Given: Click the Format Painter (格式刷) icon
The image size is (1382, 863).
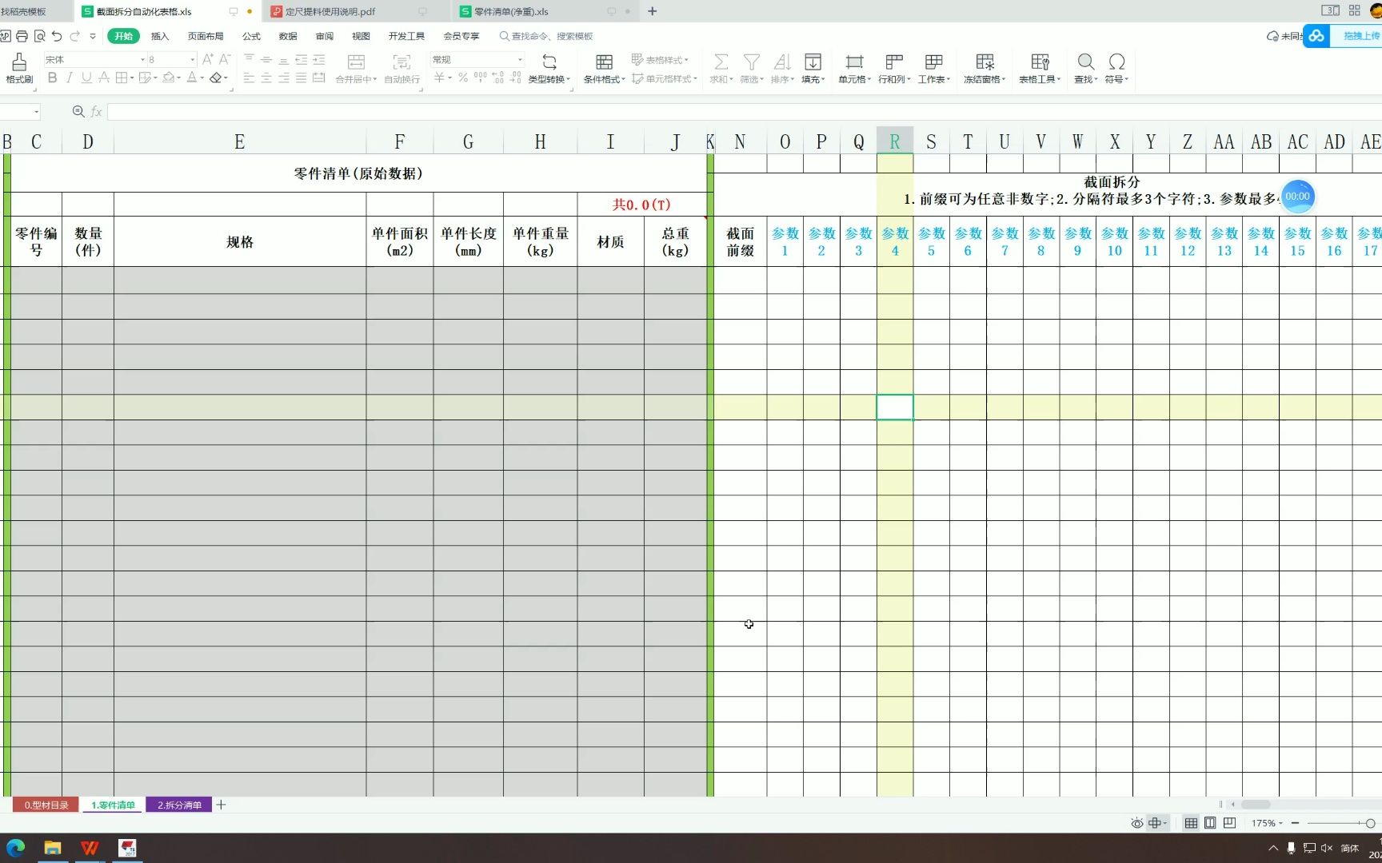Looking at the screenshot, I should (19, 62).
